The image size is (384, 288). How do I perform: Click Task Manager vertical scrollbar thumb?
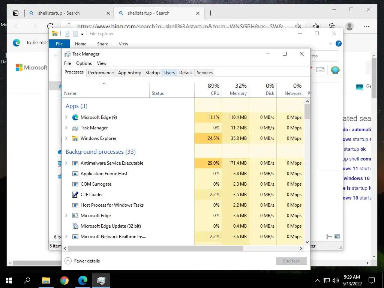pyautogui.click(x=307, y=112)
